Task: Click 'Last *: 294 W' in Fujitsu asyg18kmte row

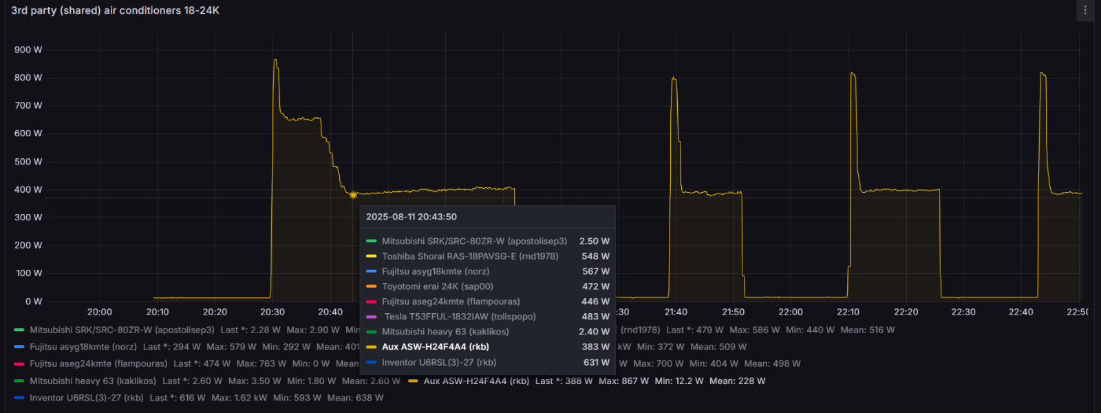Action: click(172, 347)
